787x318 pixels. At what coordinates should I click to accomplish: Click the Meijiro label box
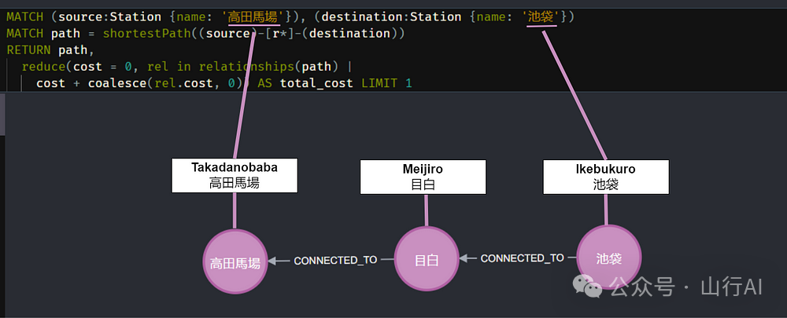tap(423, 177)
